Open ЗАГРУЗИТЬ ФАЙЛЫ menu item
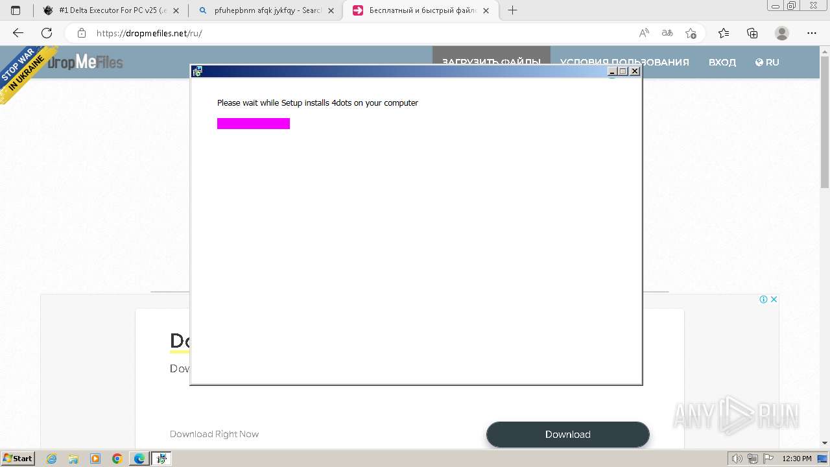The image size is (830, 467). tap(492, 62)
